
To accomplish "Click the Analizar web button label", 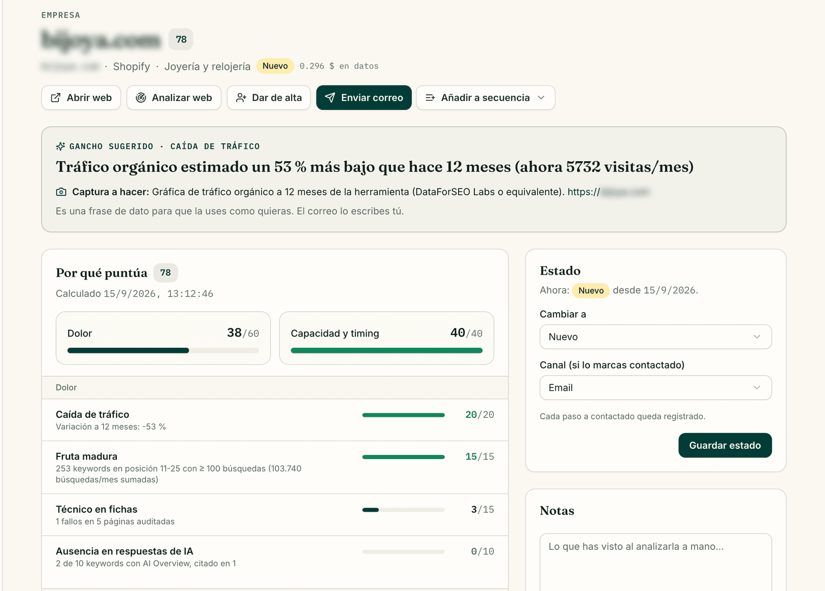I will 181,98.
